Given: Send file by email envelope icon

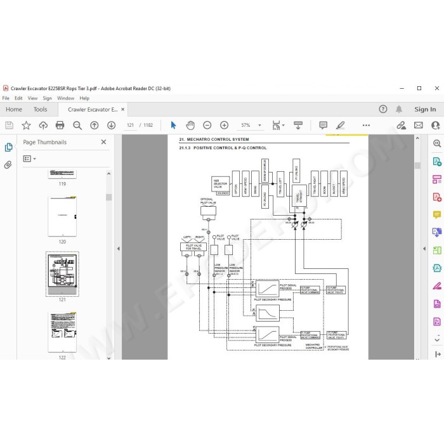Looking at the screenshot, I should (418, 125).
